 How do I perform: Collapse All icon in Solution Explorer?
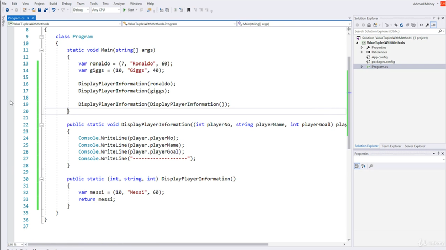(408, 25)
